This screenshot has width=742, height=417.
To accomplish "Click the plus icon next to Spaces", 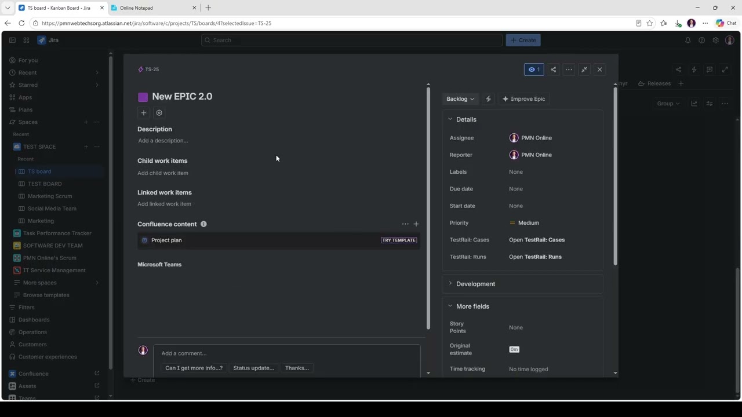I will [86, 122].
